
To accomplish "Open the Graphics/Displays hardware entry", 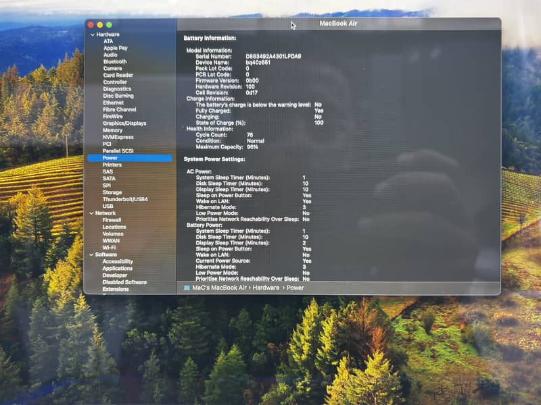I will 124,124.
